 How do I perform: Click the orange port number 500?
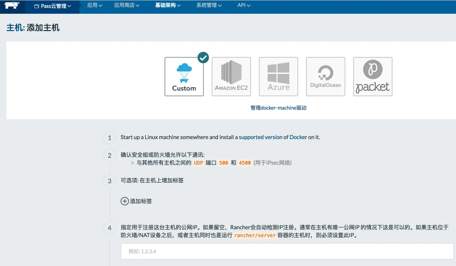[x=223, y=163]
